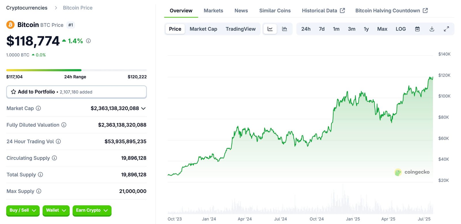This screenshot has width=461, height=224.
Task: Select the Market Cap chart toggle
Action: (x=203, y=29)
